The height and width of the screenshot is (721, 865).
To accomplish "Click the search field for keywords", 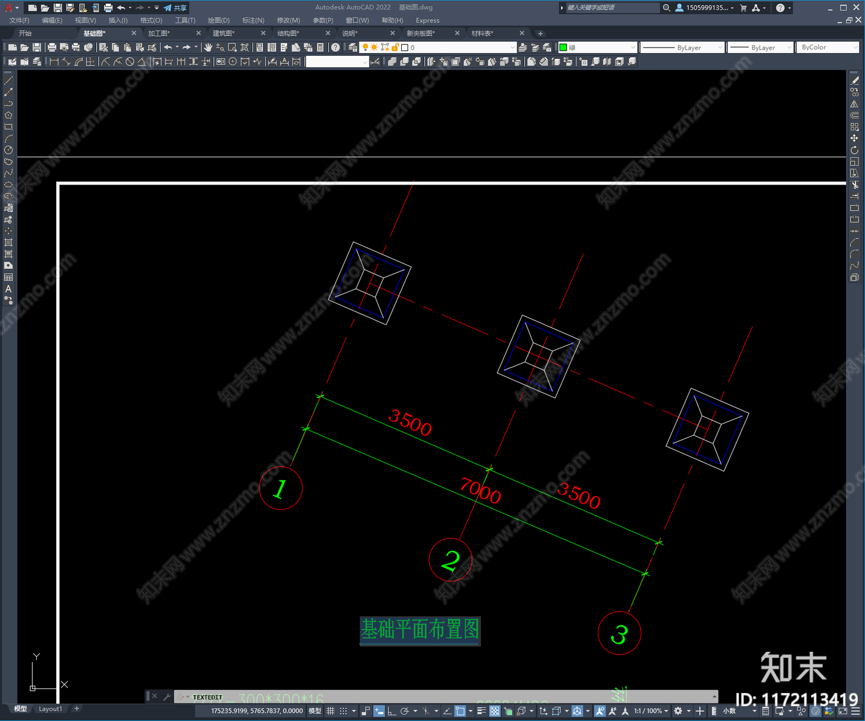I will 613,8.
